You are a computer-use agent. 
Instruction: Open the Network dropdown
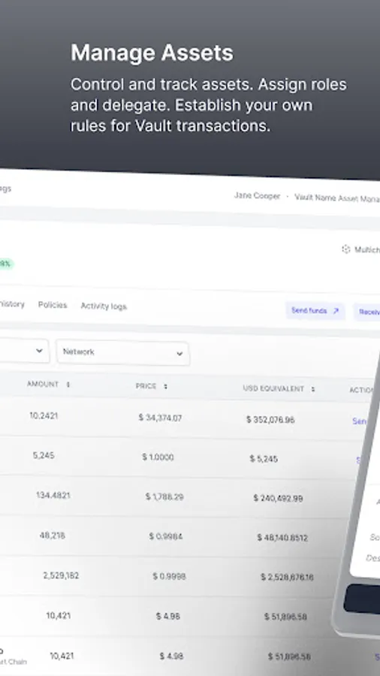pos(123,353)
